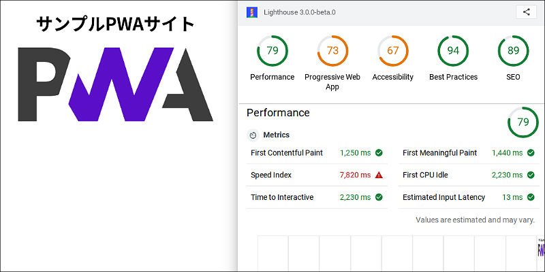Click the Estimated Input Latency pass checkmark

tap(531, 197)
